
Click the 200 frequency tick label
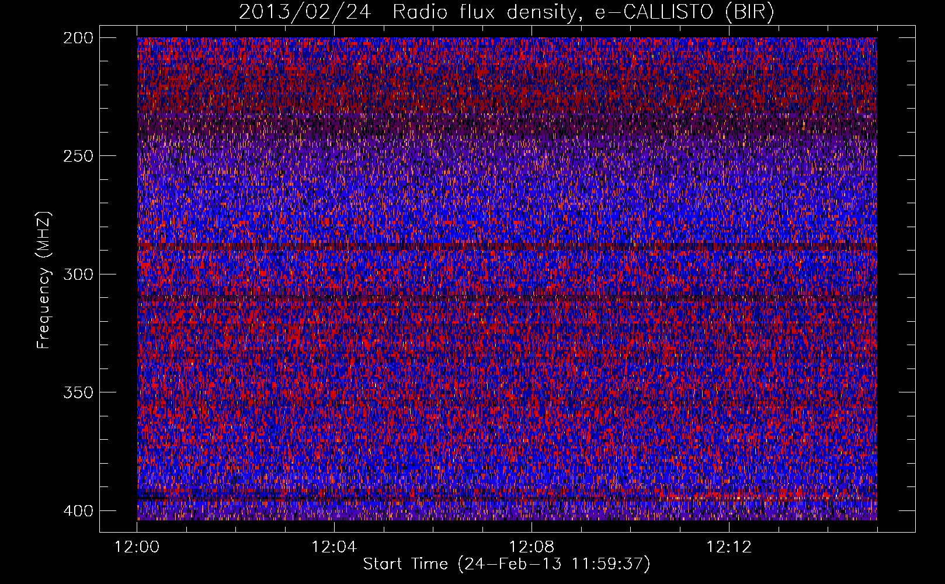[78, 37]
